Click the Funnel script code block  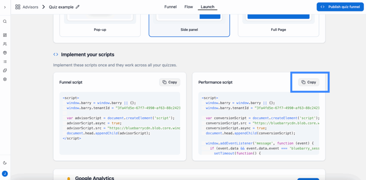pos(120,123)
